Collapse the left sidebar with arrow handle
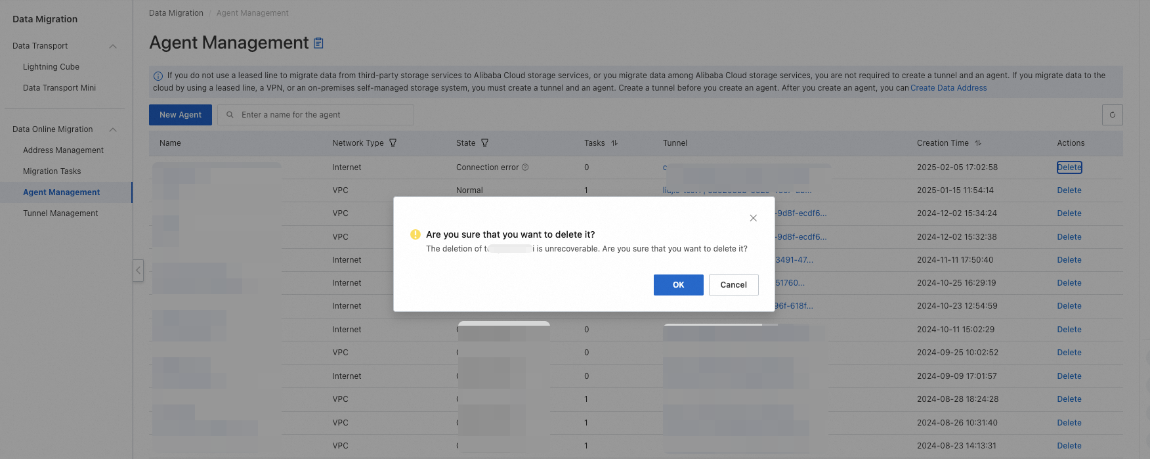 138,270
